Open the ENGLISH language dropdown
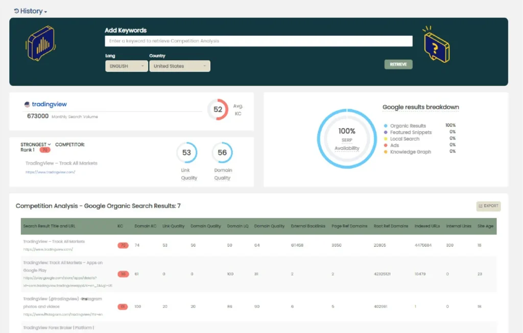The image size is (523, 333). click(x=127, y=66)
